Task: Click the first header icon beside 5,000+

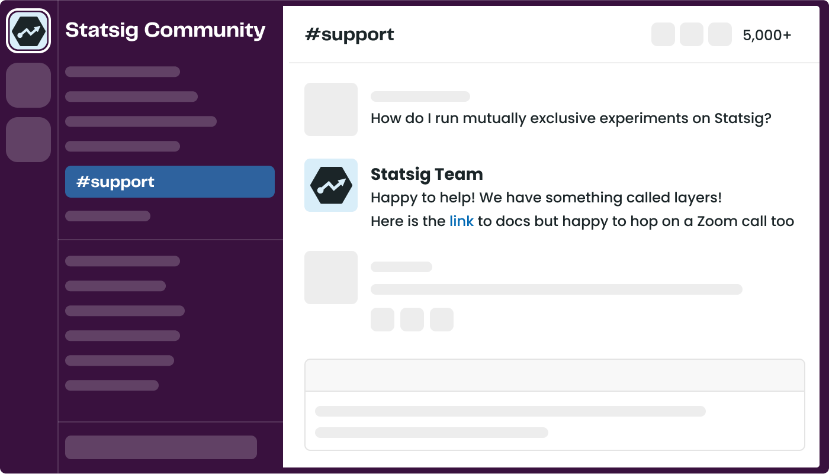Action: click(663, 34)
